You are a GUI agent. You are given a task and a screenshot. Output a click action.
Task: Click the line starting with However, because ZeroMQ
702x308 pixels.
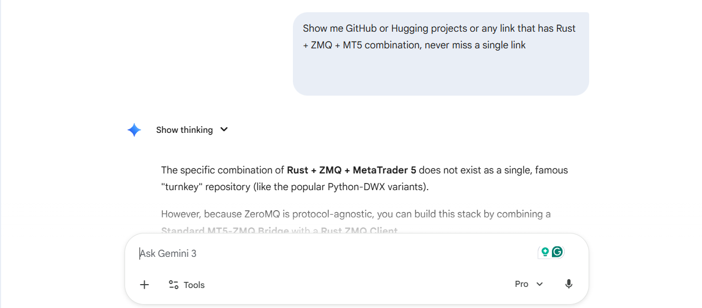point(356,214)
